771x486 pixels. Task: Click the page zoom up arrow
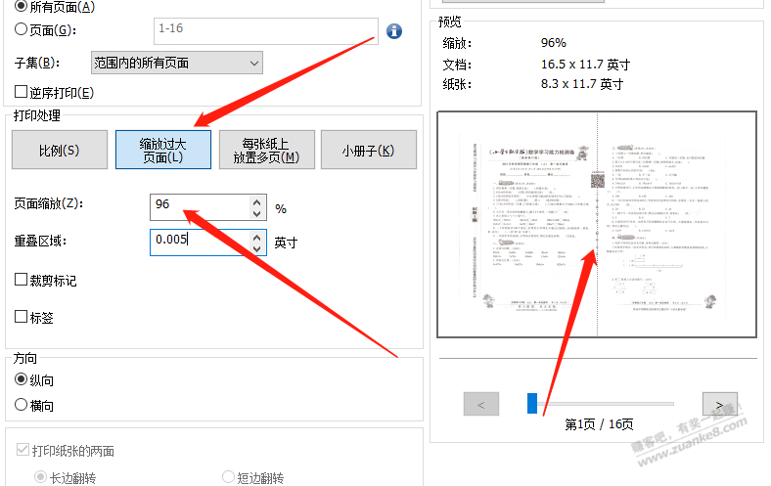tap(256, 201)
